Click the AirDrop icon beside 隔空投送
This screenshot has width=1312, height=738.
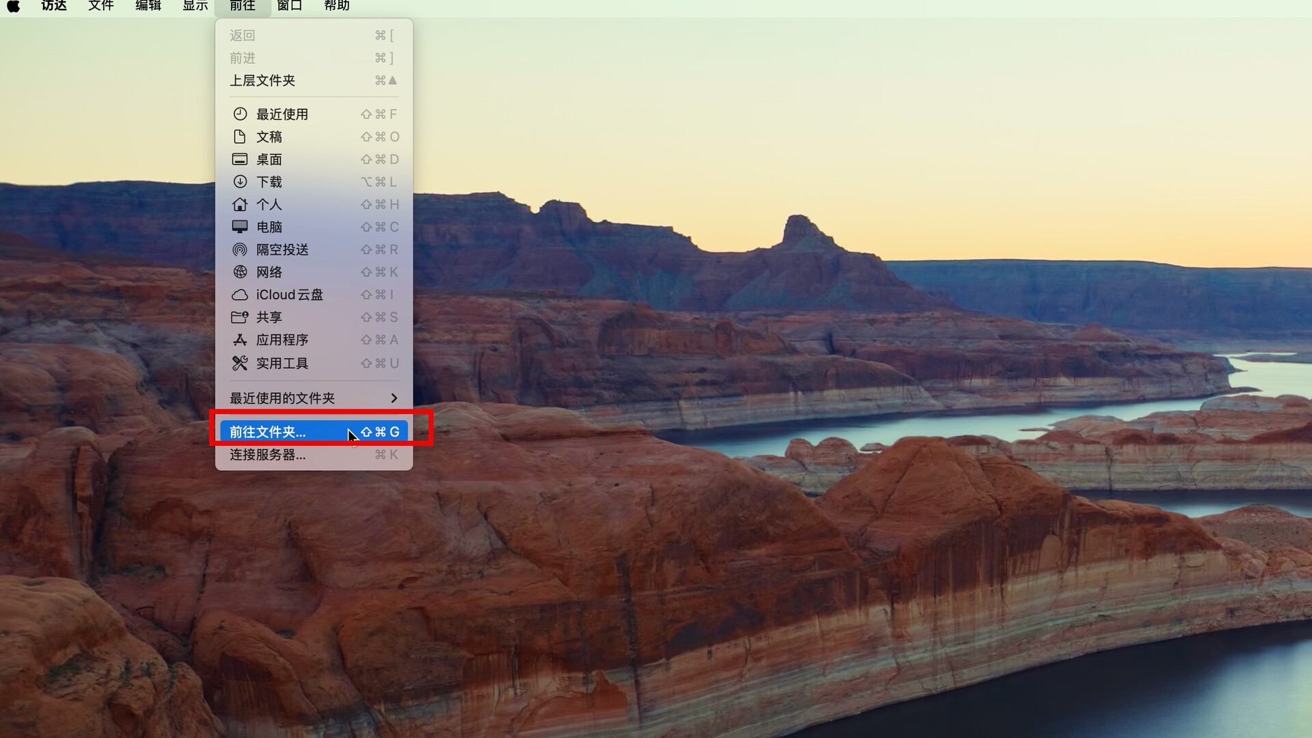click(x=240, y=249)
